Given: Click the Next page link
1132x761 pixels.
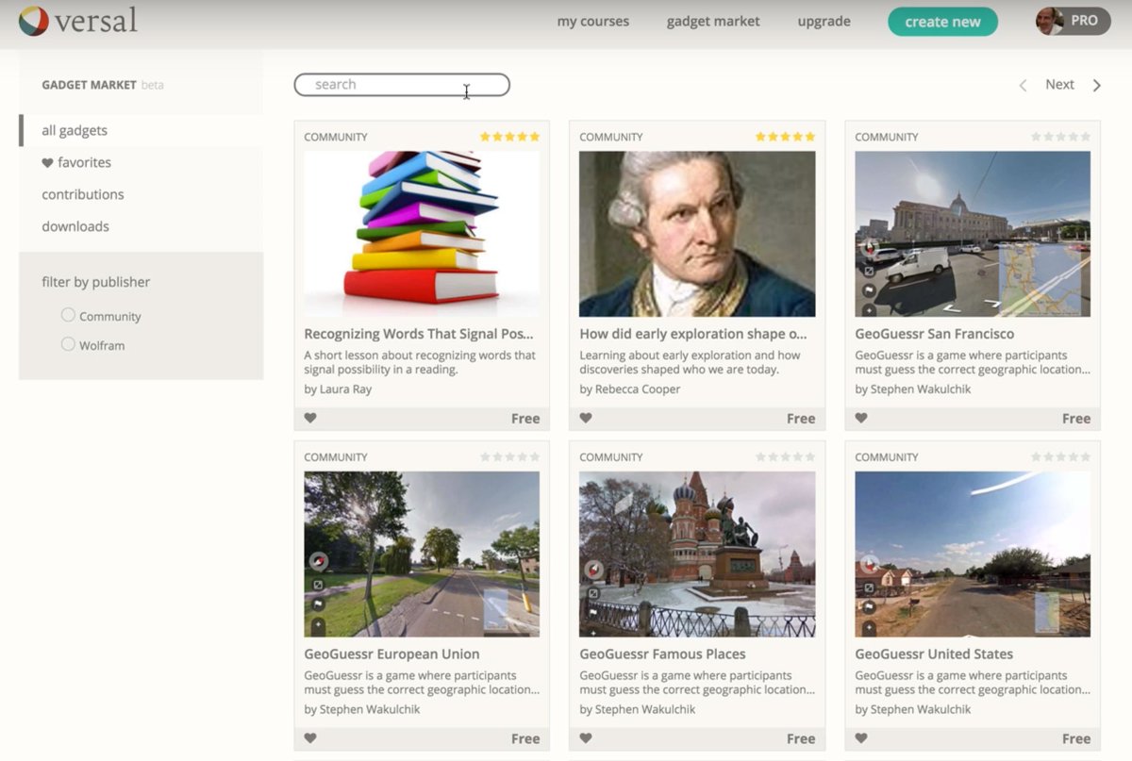Looking at the screenshot, I should click(1059, 85).
